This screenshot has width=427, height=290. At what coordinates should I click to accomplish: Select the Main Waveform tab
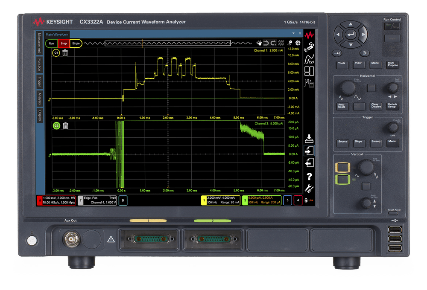pyautogui.click(x=57, y=34)
